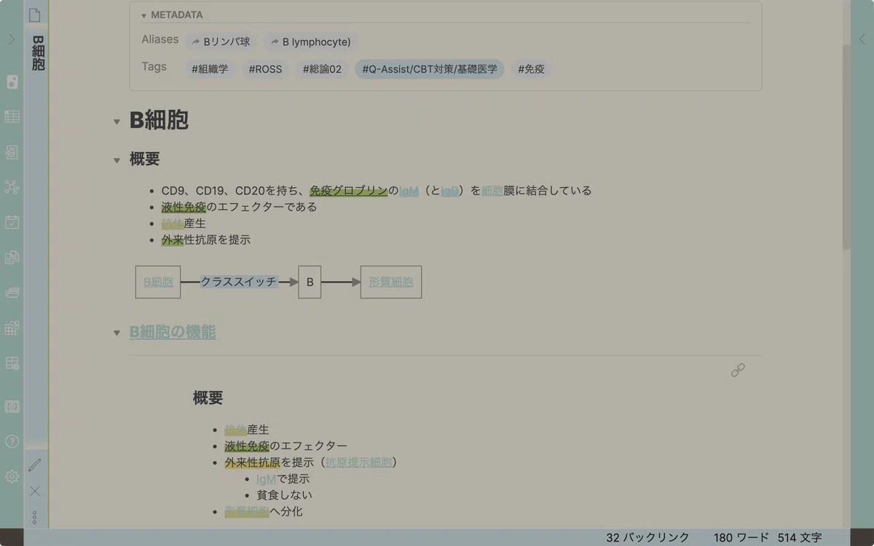Open 液性免疫 link in 'のエフェクターである' line
This screenshot has height=546, width=874.
click(184, 207)
